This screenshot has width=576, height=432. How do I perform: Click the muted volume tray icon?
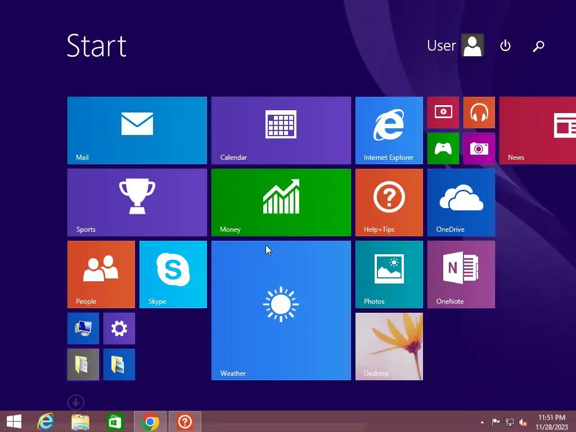523,422
